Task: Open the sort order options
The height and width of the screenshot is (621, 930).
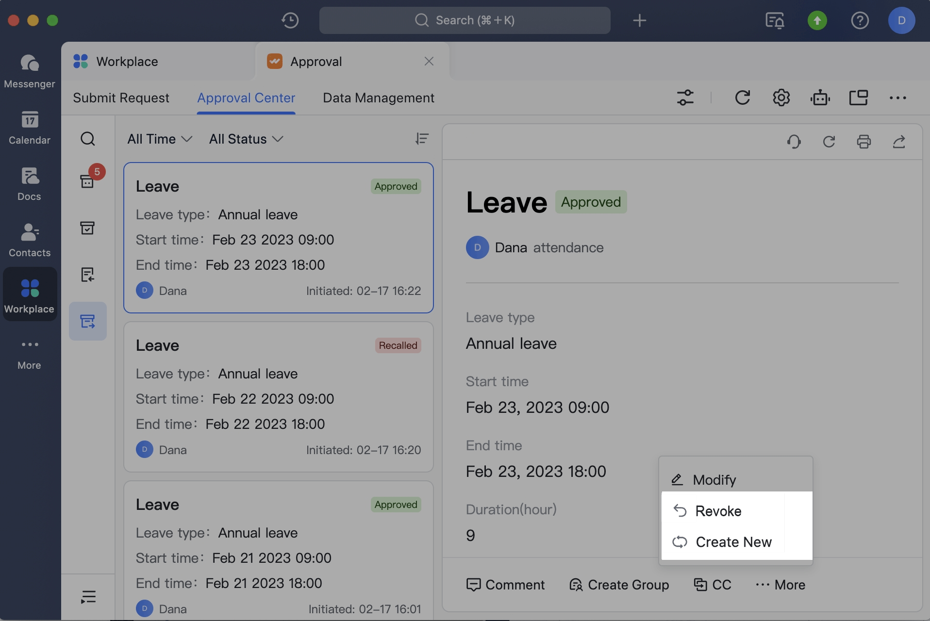Action: [x=422, y=139]
